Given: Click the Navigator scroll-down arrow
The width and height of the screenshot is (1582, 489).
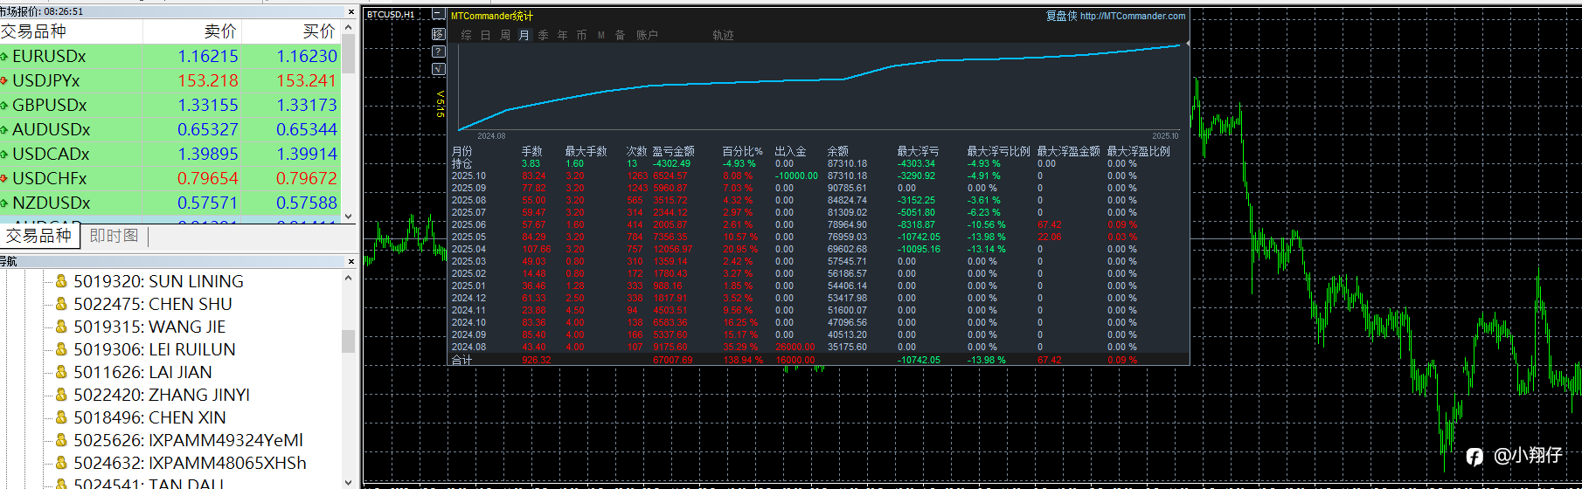Looking at the screenshot, I should (348, 481).
